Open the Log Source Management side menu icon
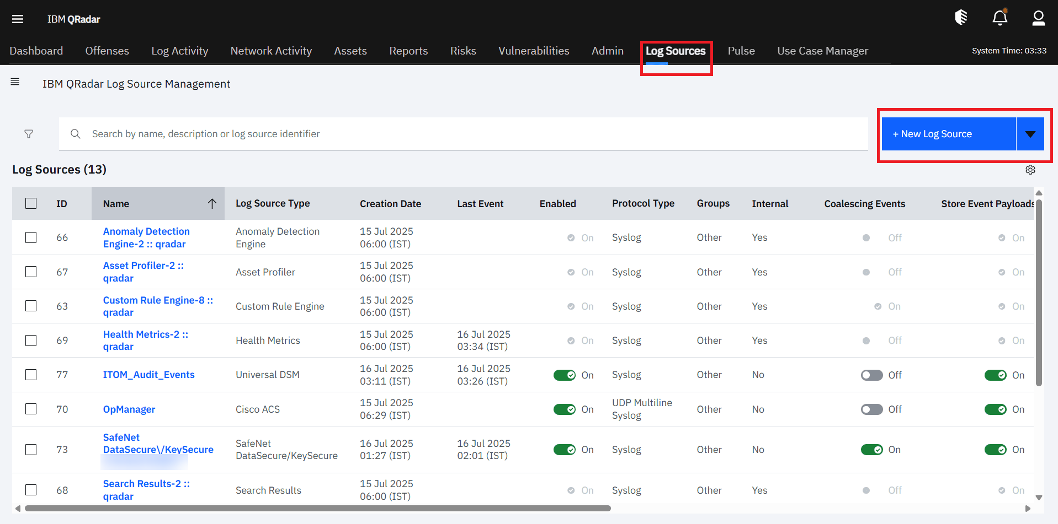Image resolution: width=1058 pixels, height=524 pixels. 15,82
